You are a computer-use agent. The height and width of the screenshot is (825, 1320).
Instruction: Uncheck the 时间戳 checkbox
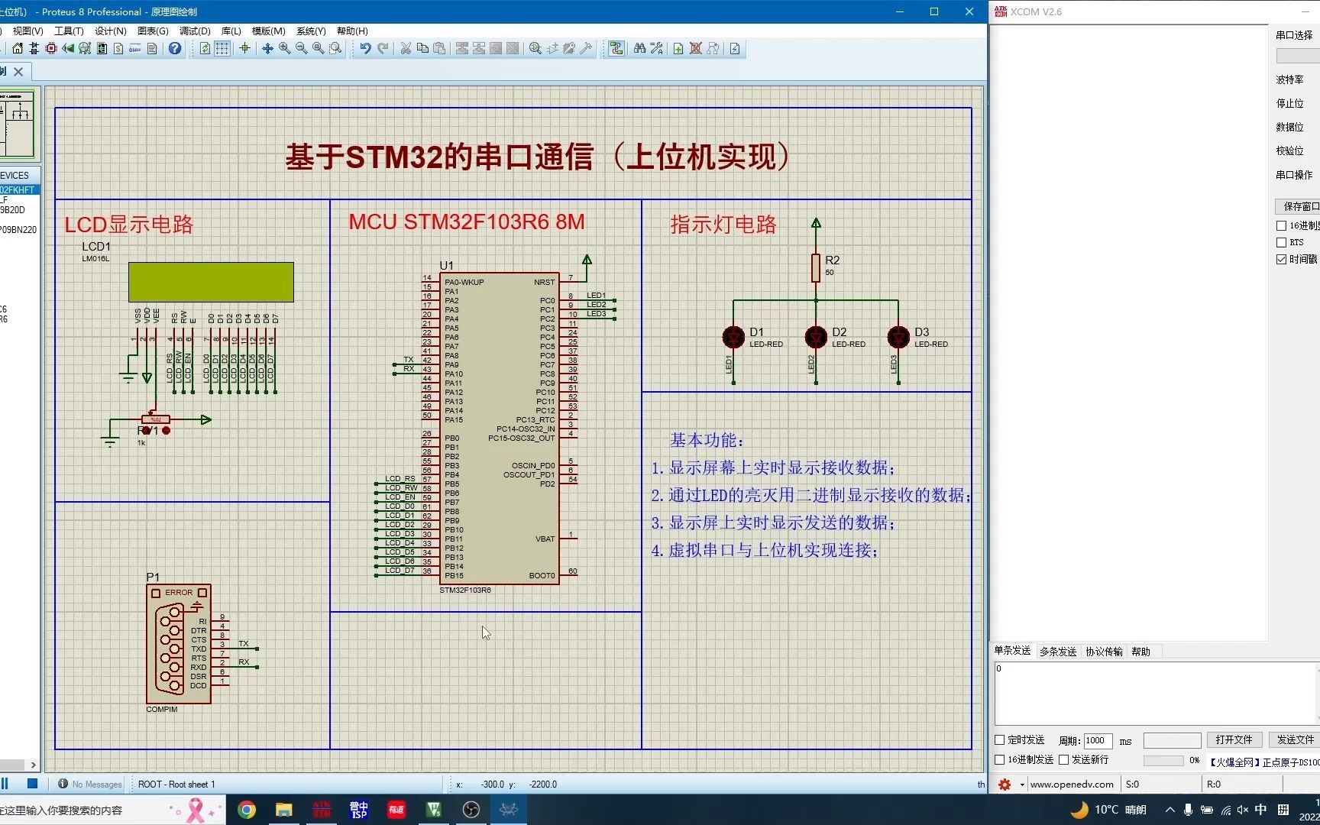pyautogui.click(x=1281, y=259)
